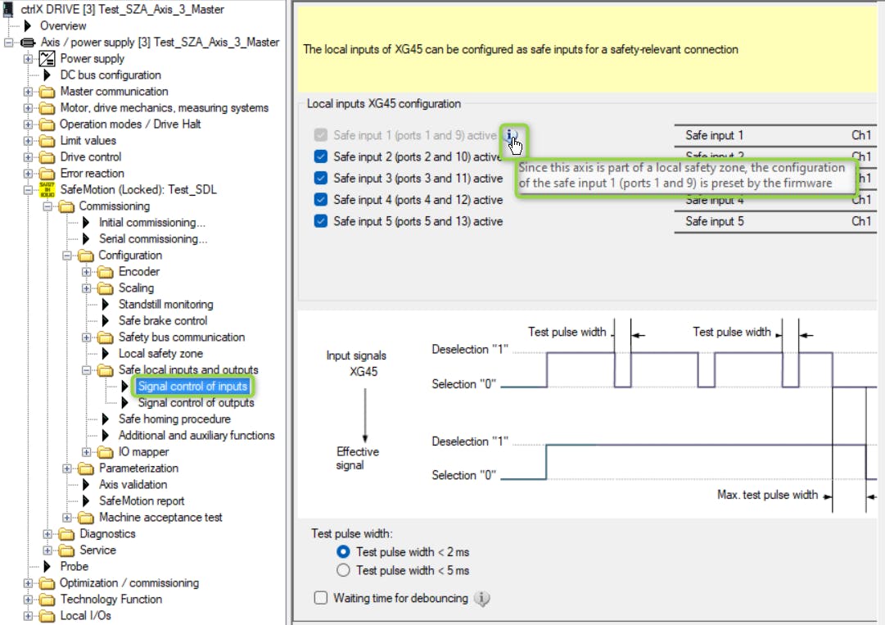Screen dimensions: 885x625
Task: Collapse the Safe local inputs and outputs node
Action: (86, 370)
